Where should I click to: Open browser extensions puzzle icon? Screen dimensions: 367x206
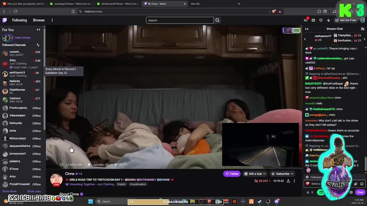[319, 11]
